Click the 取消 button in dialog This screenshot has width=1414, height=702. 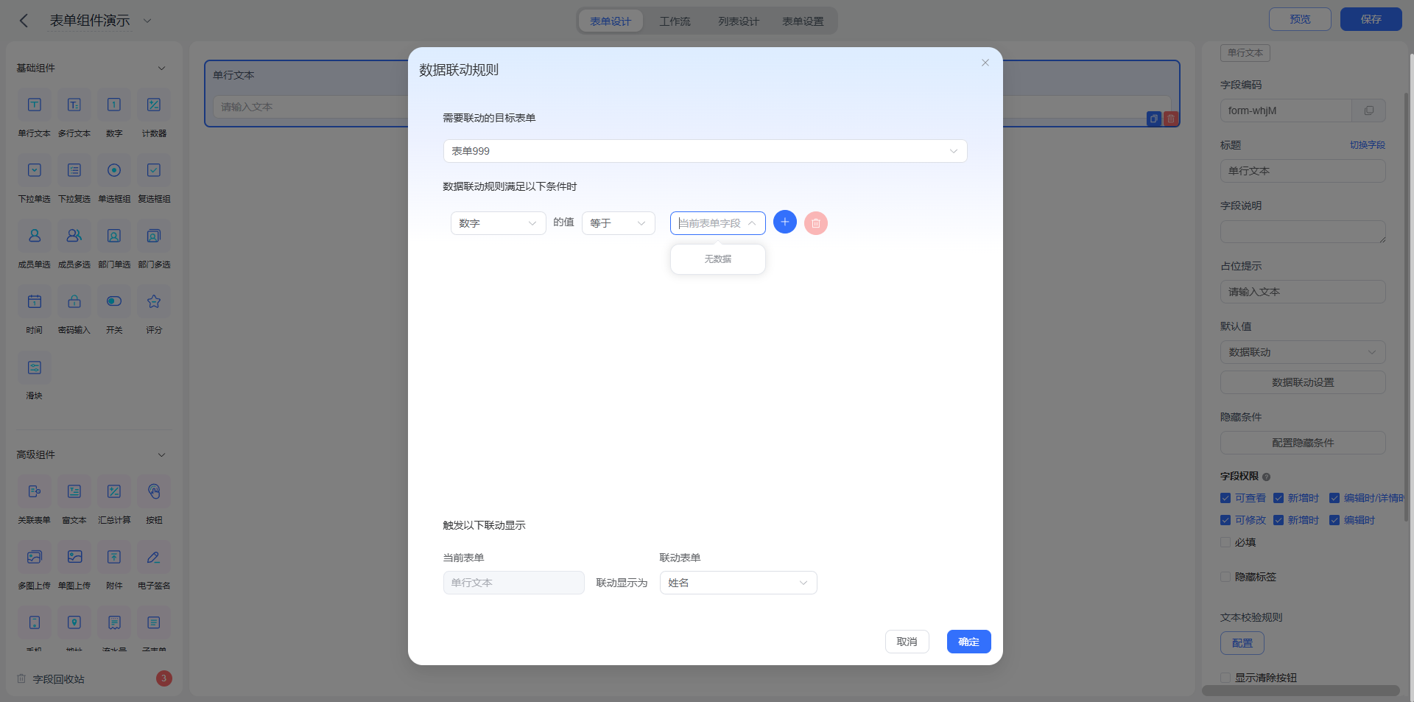point(907,642)
